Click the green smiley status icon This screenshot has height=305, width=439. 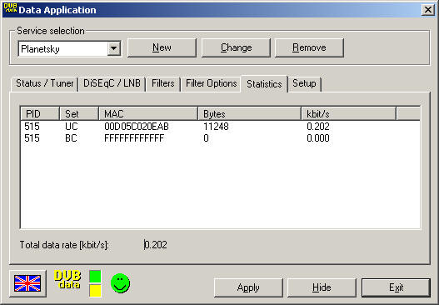(121, 283)
